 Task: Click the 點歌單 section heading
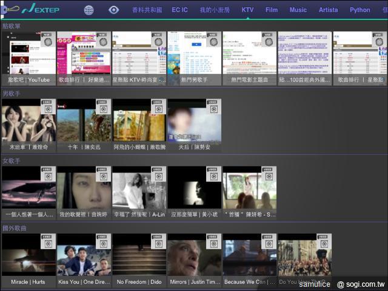[x=12, y=26]
